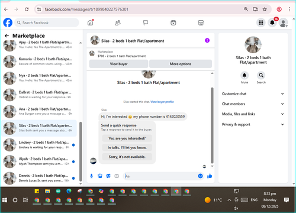This screenshot has width=296, height=213.
Task: Open Microsoft Edge from taskbar
Action: 69,191
